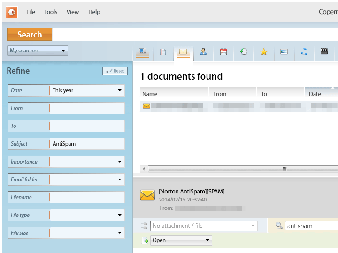Click the large preview envelope icon
This screenshot has width=338, height=253.
click(147, 195)
